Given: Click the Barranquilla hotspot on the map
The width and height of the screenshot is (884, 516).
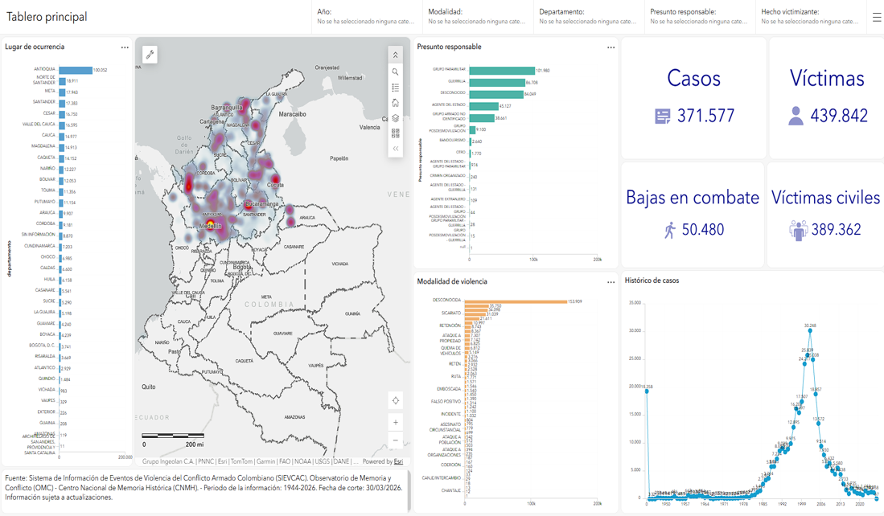Looking at the screenshot, I should (227, 107).
